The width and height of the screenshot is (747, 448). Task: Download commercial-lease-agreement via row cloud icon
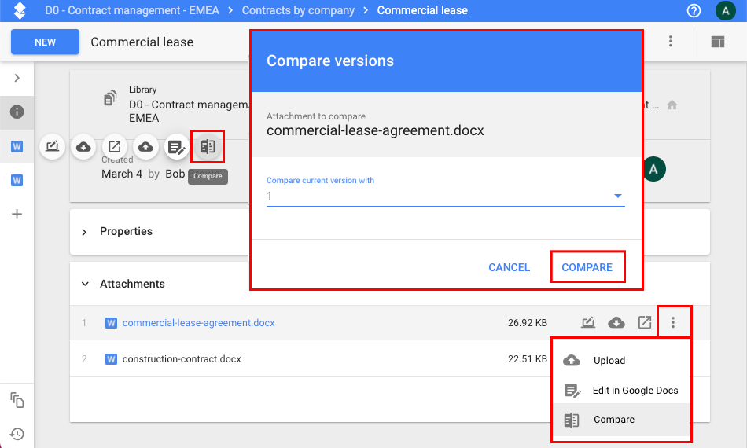616,322
